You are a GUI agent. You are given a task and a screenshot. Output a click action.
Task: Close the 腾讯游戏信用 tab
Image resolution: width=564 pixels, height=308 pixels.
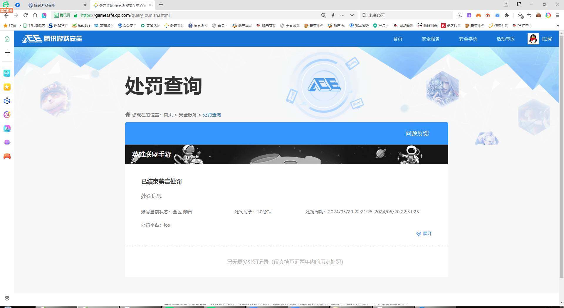[x=85, y=5]
